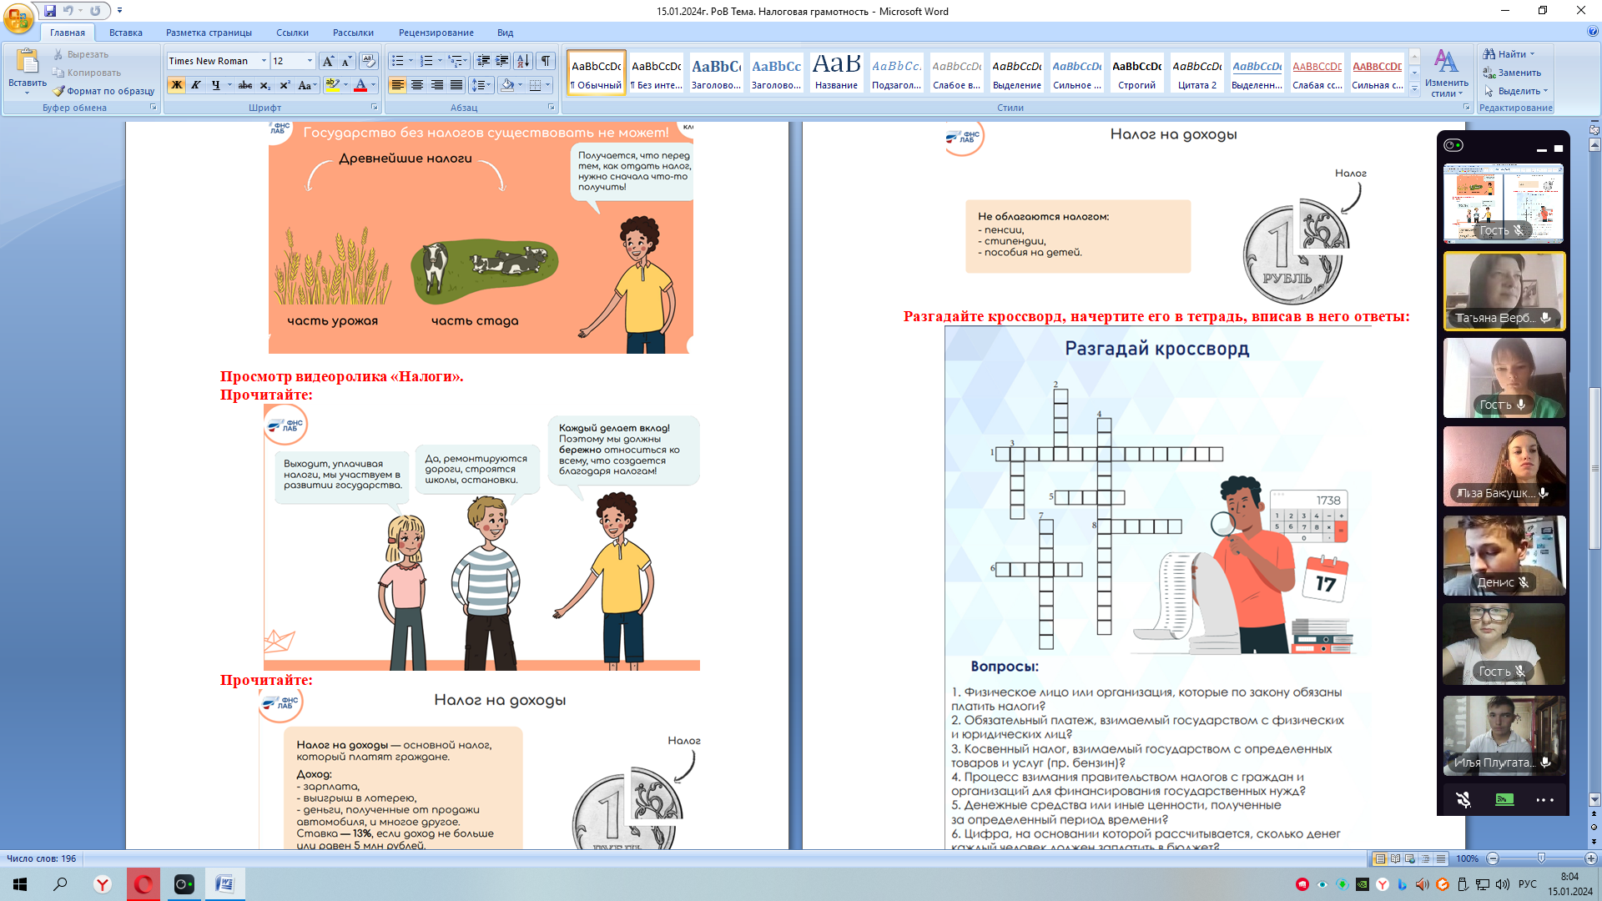This screenshot has width=1602, height=901.
Task: Apply the Обычный style
Action: [596, 73]
